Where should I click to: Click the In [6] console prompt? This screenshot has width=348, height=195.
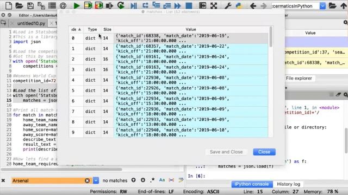tap(196, 176)
